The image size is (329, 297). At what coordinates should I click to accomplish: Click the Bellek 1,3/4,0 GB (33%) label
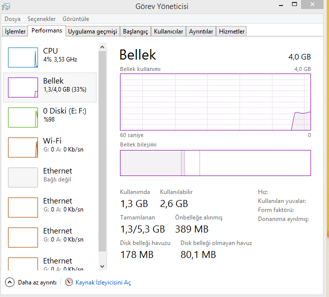coord(65,85)
